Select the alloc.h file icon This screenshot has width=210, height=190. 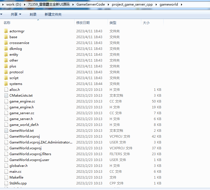pos(6,90)
